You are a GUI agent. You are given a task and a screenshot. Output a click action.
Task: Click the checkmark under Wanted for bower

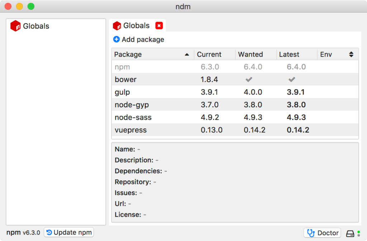249,79
